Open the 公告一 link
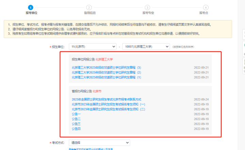Screen dimensions: 245x150 [76, 114]
